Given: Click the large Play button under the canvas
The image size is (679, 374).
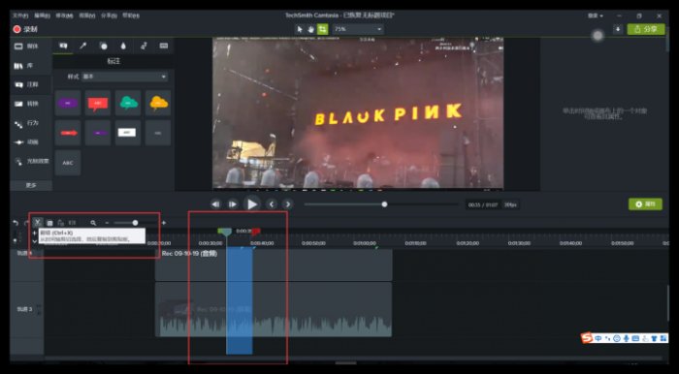Looking at the screenshot, I should [252, 204].
